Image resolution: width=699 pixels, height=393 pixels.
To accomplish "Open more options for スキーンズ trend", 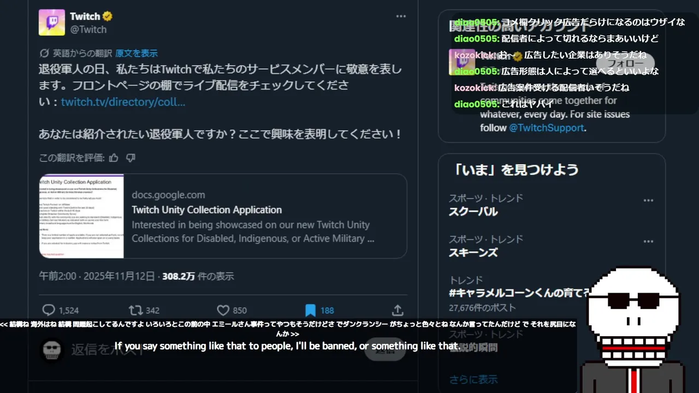I will point(648,241).
